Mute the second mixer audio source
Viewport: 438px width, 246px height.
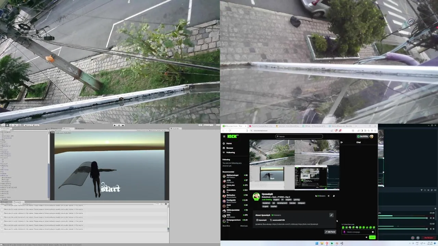(431, 229)
